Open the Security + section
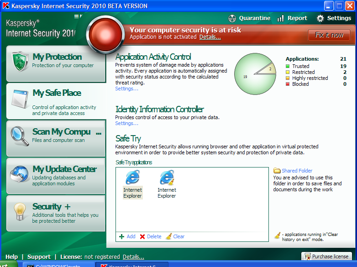This screenshot has height=267, width=357. pyautogui.click(x=56, y=213)
